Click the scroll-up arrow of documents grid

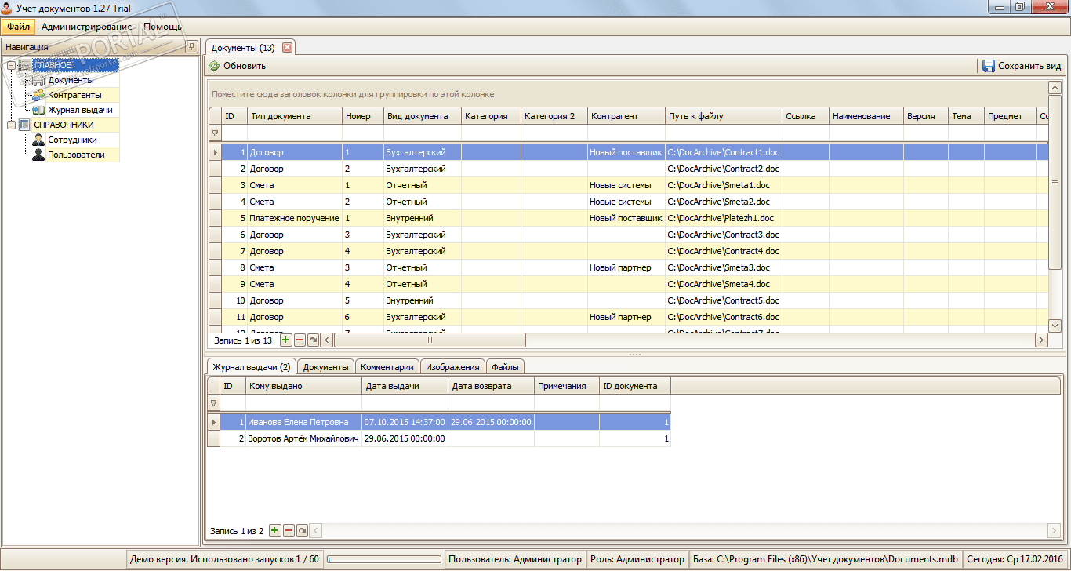click(1055, 88)
